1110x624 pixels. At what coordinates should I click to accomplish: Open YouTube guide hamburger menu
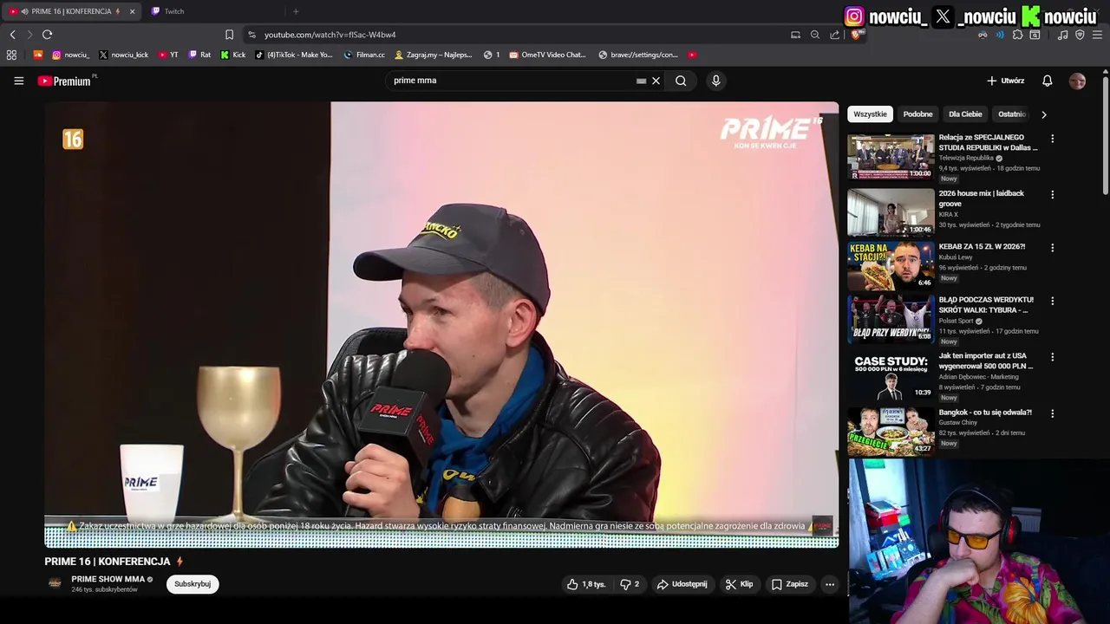pyautogui.click(x=18, y=81)
